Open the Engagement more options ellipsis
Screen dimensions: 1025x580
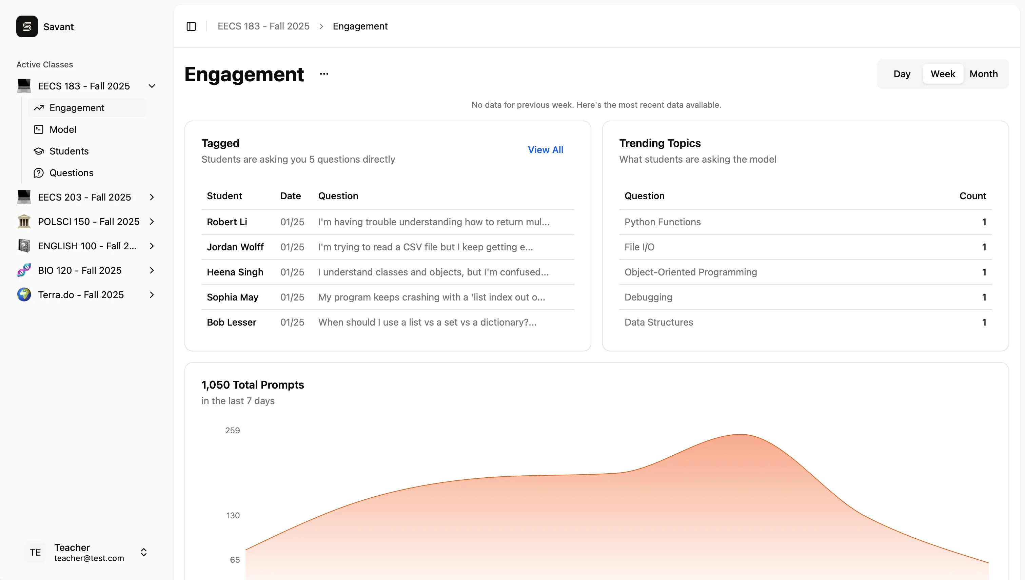[x=324, y=74]
